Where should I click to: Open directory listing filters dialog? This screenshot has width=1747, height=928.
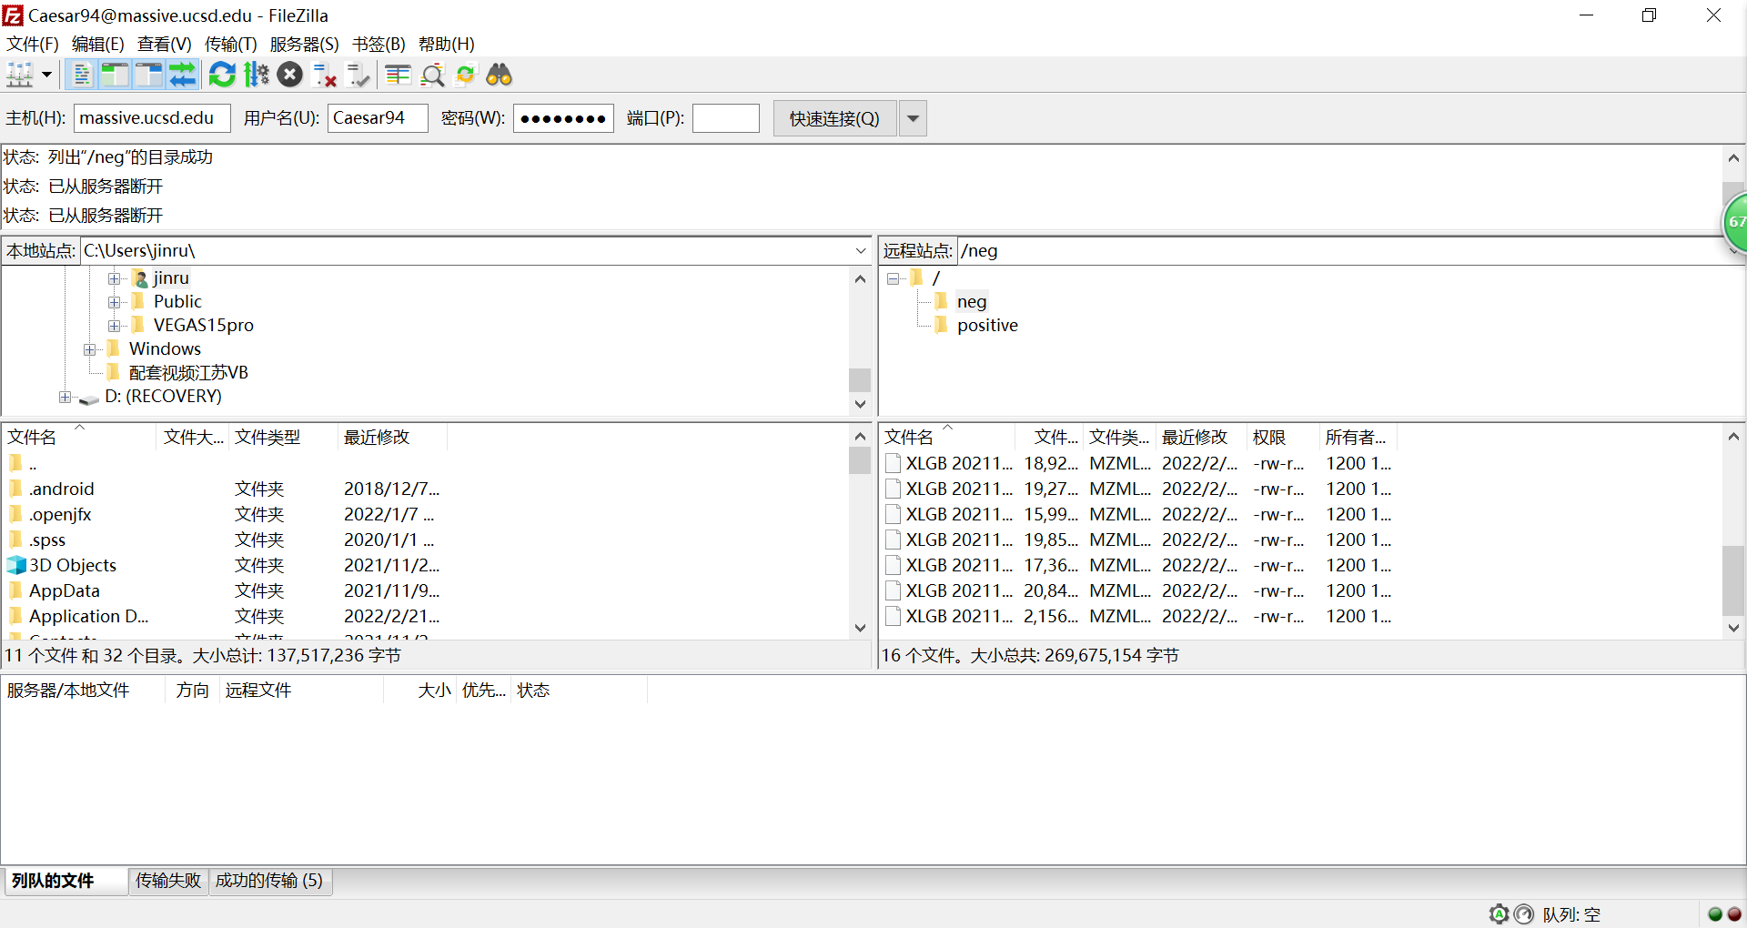(398, 75)
